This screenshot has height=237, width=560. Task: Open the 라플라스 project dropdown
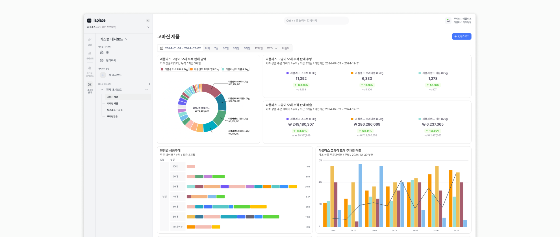point(148,27)
